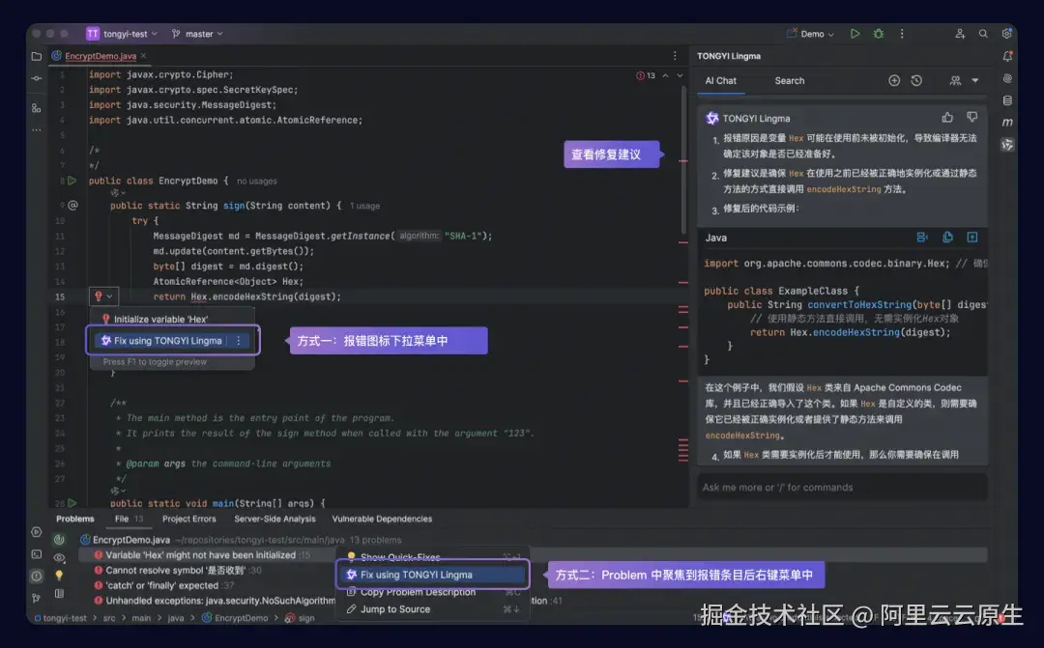Switch to the AI Chat tab

(x=720, y=80)
